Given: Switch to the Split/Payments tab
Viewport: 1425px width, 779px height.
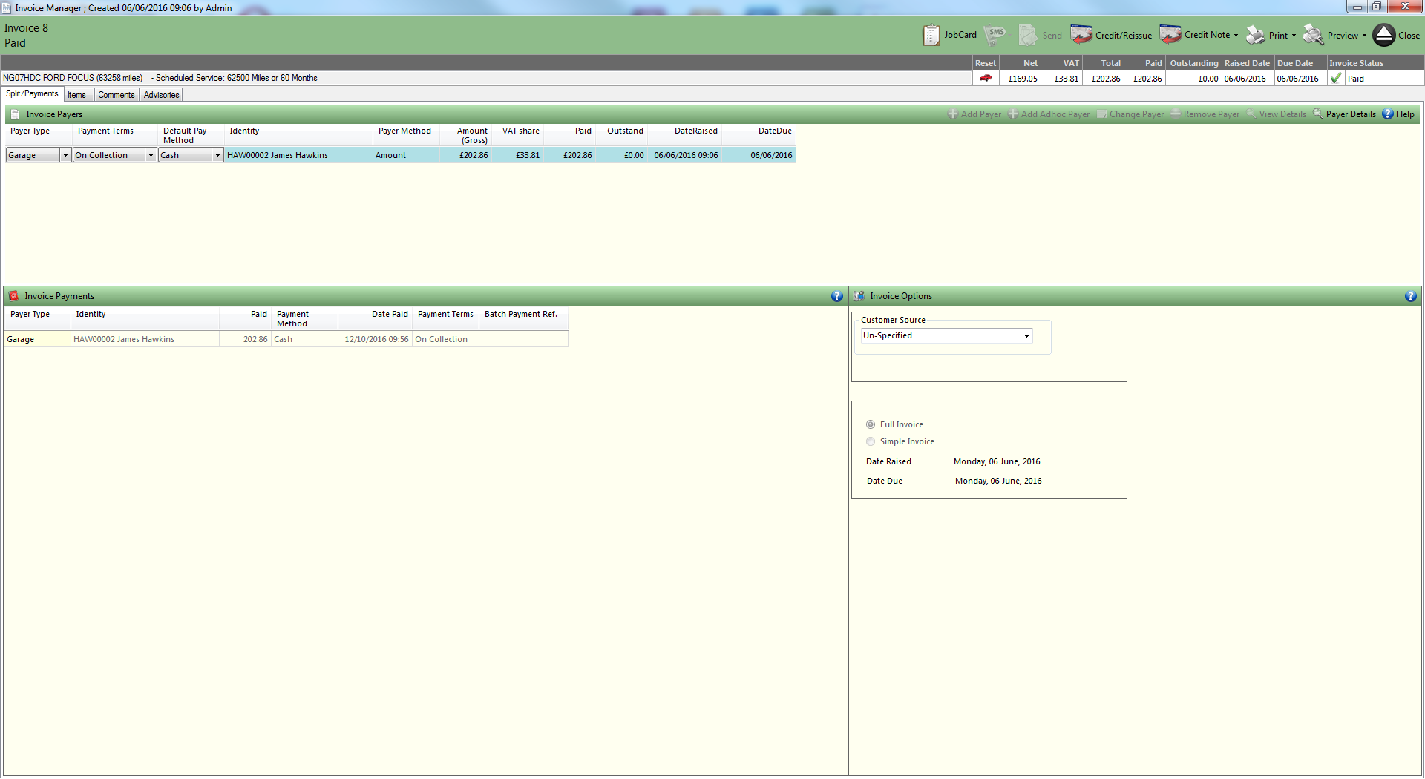Looking at the screenshot, I should coord(32,94).
